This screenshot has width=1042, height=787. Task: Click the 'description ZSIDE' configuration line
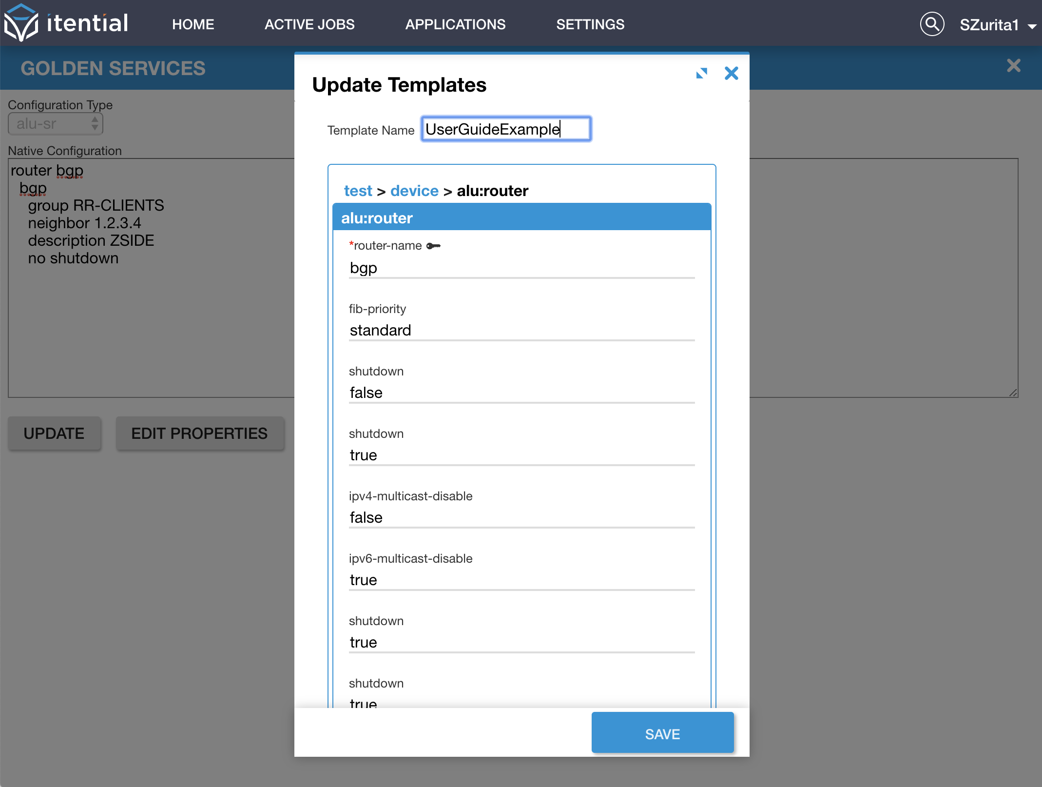coord(91,241)
